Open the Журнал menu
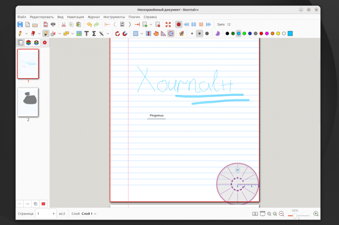The image size is (339, 225). [94, 17]
